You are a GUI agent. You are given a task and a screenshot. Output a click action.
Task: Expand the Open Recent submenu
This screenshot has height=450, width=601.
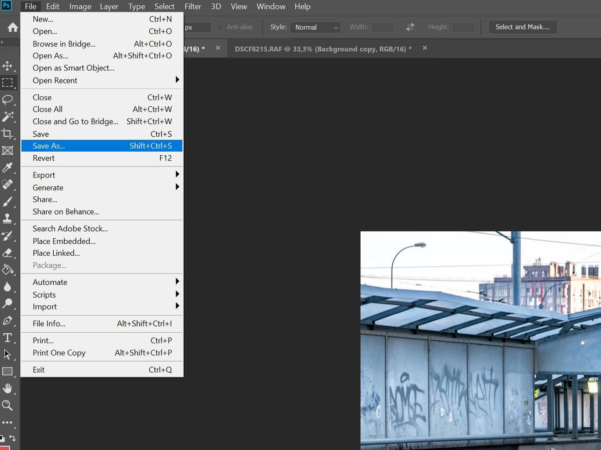click(x=102, y=80)
